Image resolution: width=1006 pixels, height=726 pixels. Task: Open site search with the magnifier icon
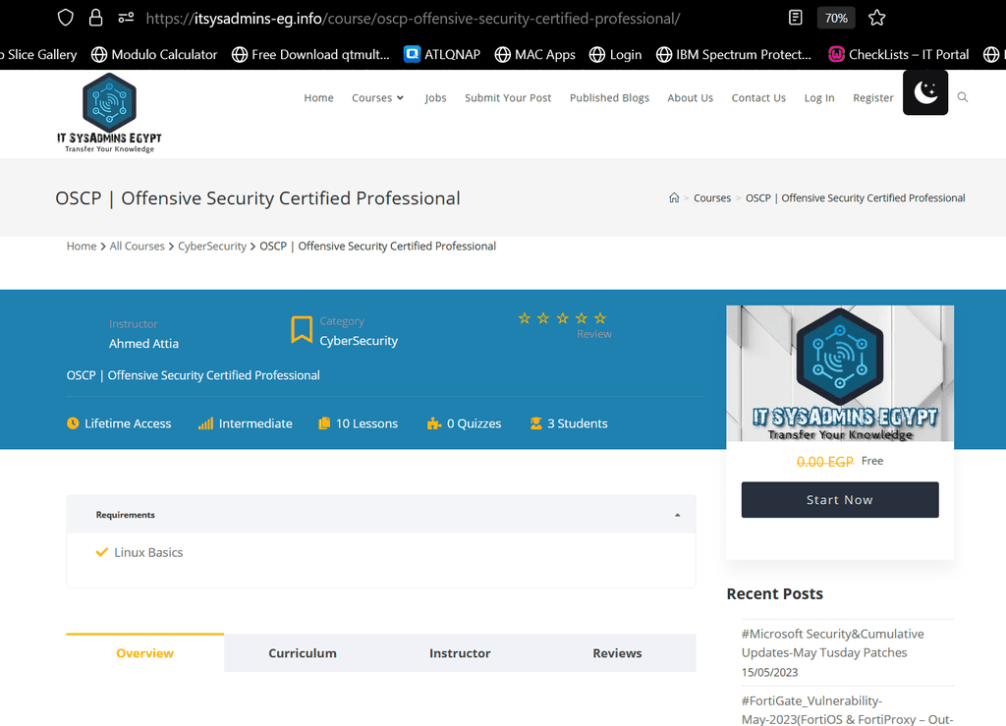pyautogui.click(x=963, y=97)
